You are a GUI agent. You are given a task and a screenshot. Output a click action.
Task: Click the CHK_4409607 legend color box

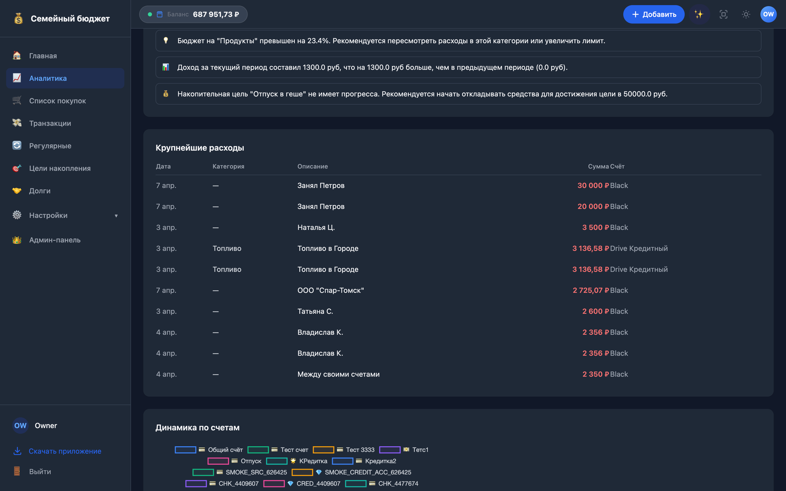click(196, 484)
